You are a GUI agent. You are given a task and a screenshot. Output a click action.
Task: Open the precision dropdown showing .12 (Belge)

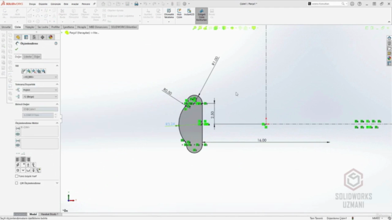(x=40, y=97)
